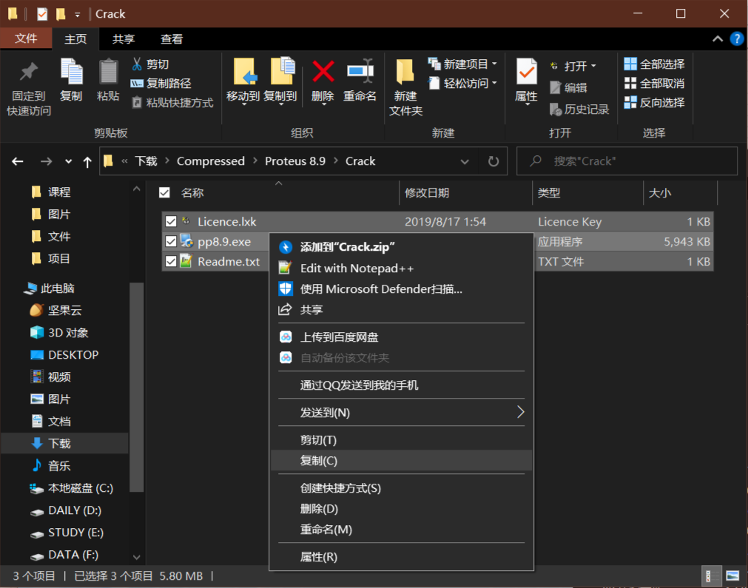Viewport: 748px width, 588px height.
Task: Select 添加到"Crack.zip" menu entry
Action: (x=402, y=247)
